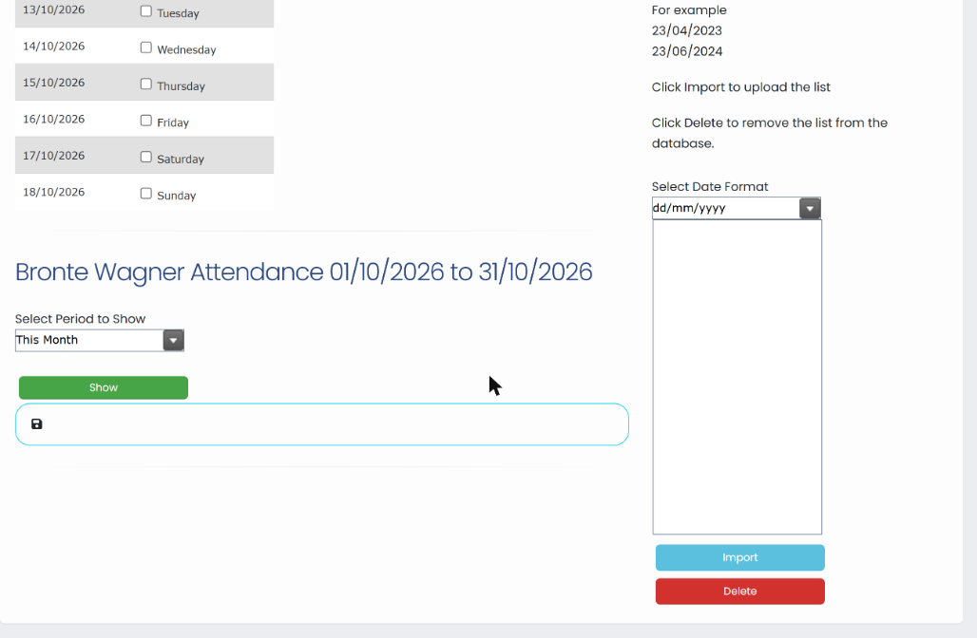
Task: Click the 'Click Import to upload the list' text
Action: 741,87
